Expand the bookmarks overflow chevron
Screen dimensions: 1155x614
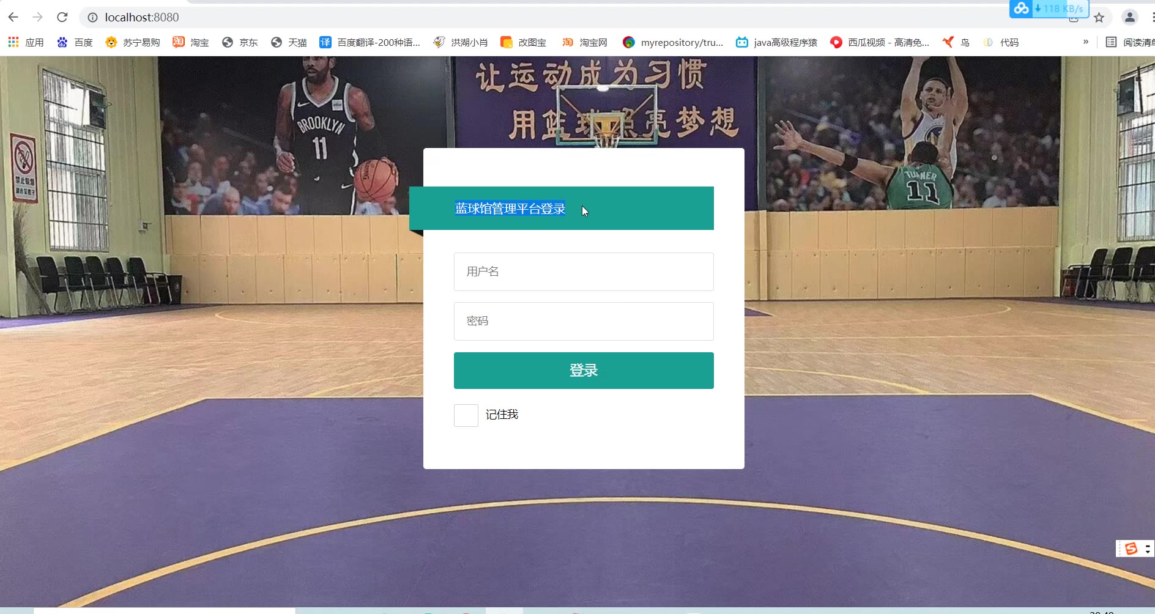pos(1086,42)
